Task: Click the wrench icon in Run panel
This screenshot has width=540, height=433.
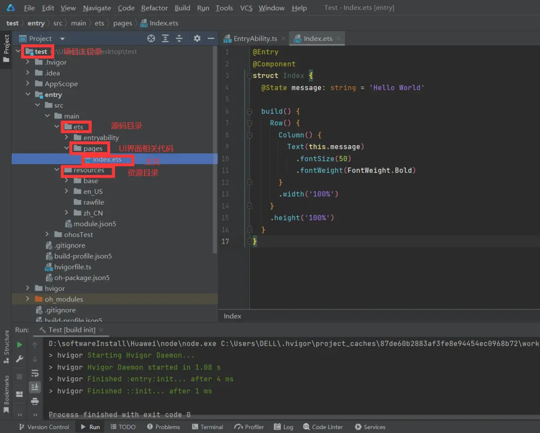Action: [20, 359]
